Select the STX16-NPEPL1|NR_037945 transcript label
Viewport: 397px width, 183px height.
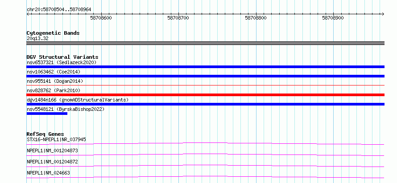56,139
